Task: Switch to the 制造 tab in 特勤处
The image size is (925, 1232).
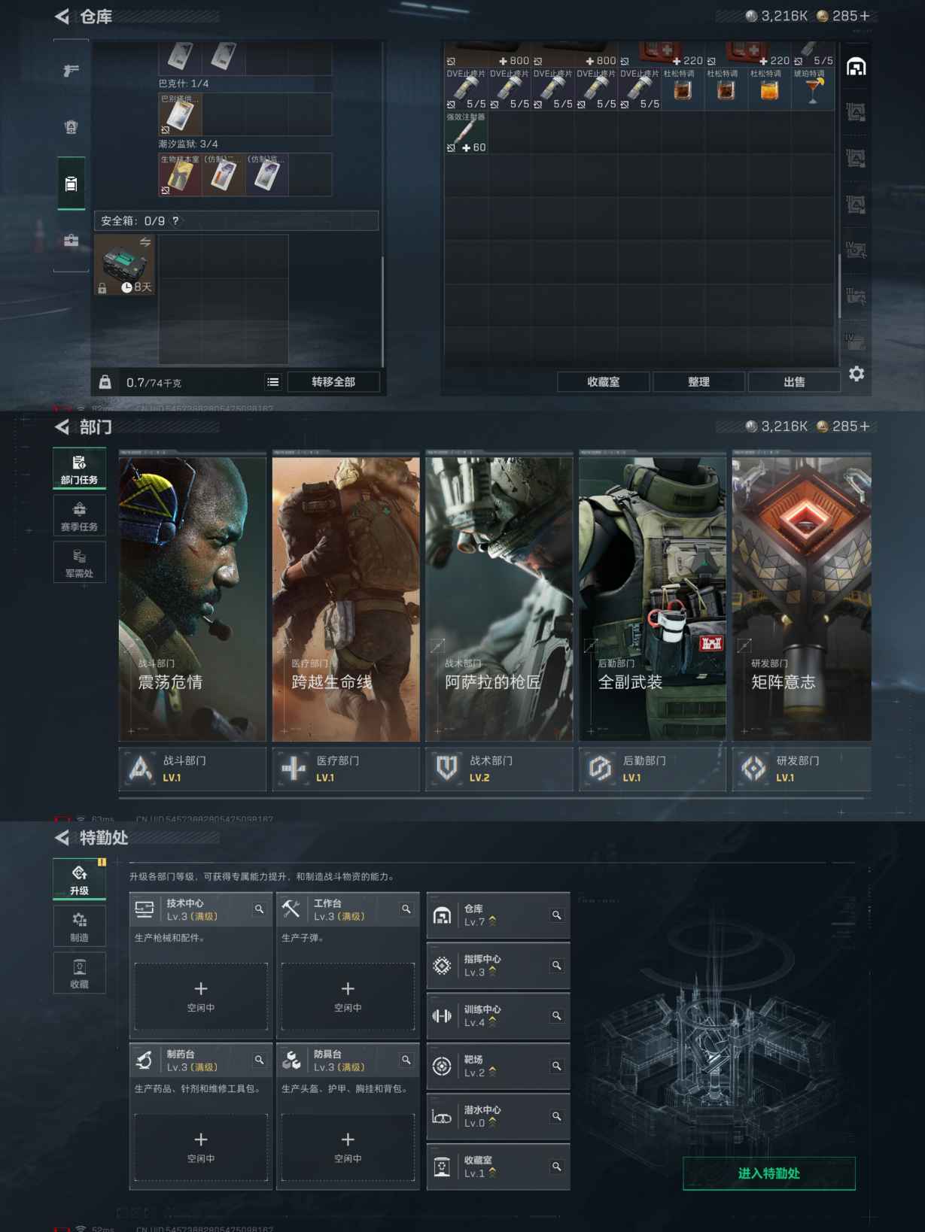Action: click(79, 927)
